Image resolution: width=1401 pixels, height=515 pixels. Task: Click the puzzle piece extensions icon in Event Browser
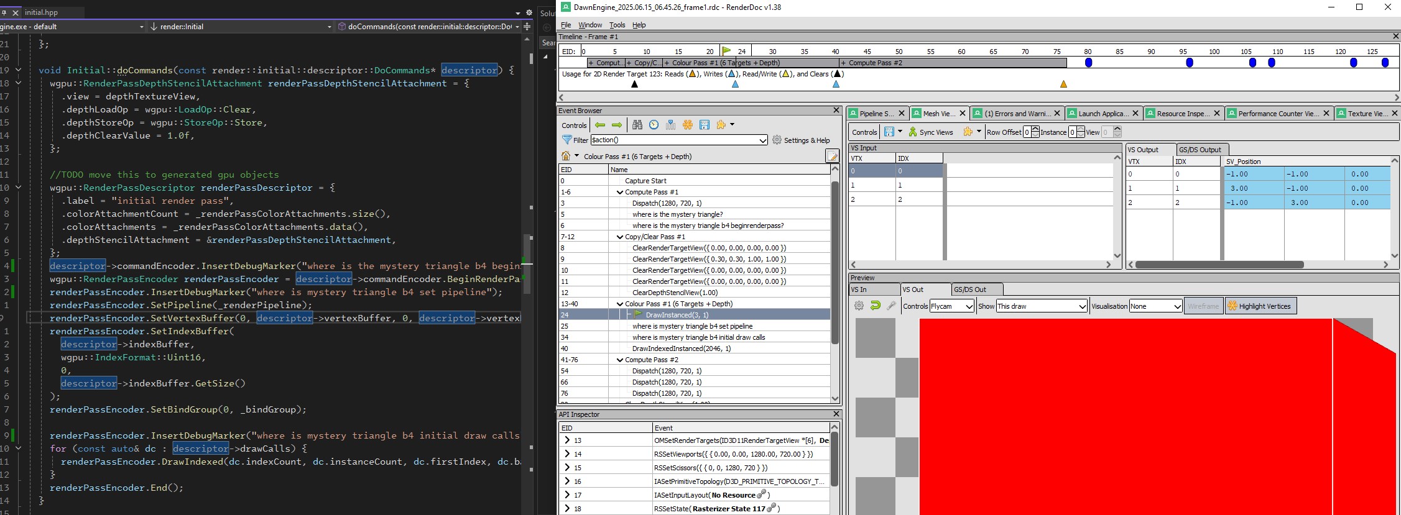click(721, 125)
